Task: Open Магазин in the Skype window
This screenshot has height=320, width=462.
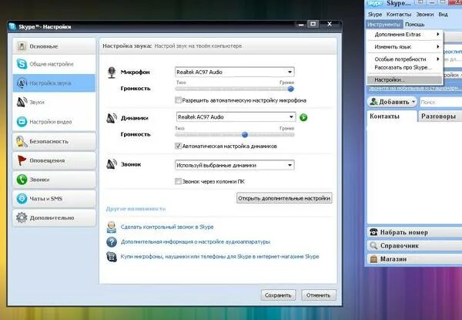Action: [414, 259]
